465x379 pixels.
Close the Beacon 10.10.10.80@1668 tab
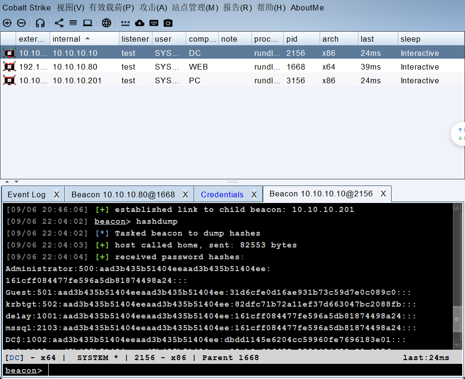[x=185, y=194]
